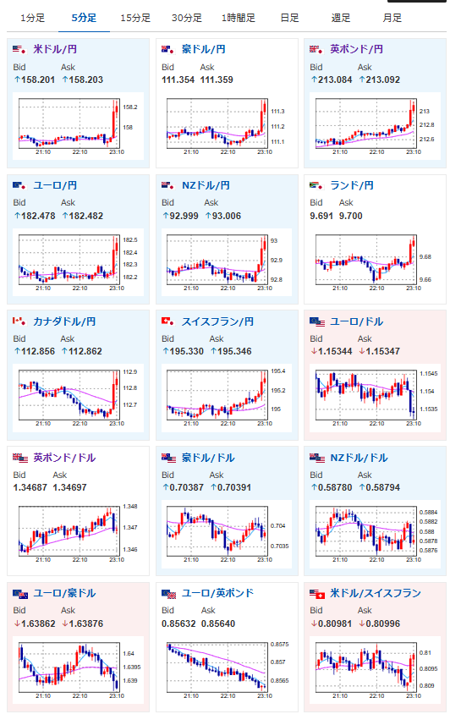Select the 15分足 timeframe tab
Screen dimensions: 450x714
coord(135,19)
